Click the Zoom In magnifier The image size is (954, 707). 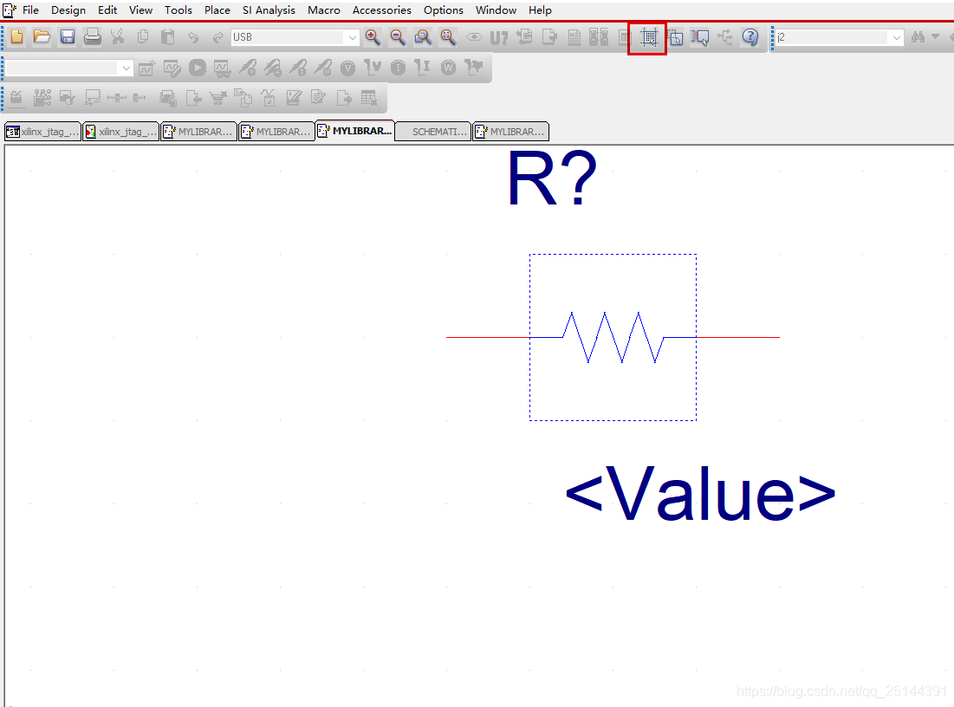pyautogui.click(x=373, y=37)
